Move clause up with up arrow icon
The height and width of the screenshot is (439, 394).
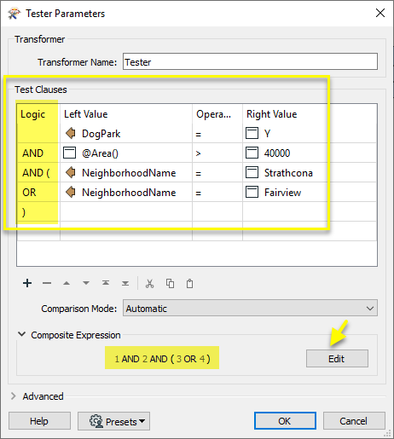click(67, 283)
